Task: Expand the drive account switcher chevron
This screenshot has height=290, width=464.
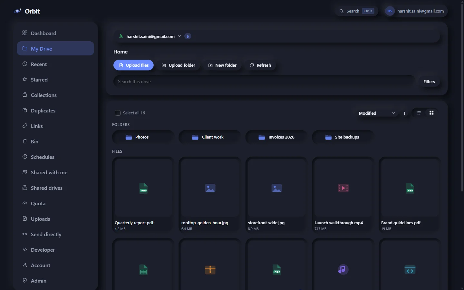Action: pos(179,36)
